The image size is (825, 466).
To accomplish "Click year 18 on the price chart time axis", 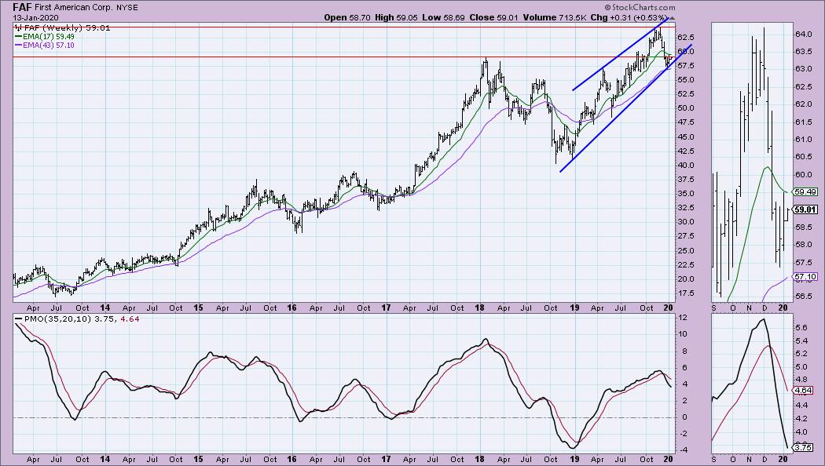I will coord(479,308).
